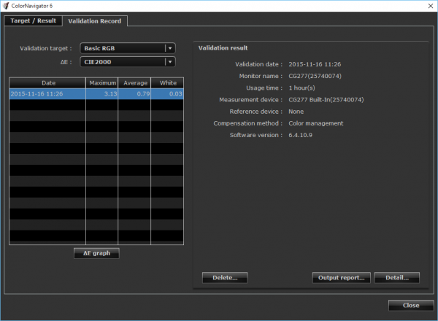Click the Date column header
This screenshot has height=321, width=438.
(x=47, y=83)
